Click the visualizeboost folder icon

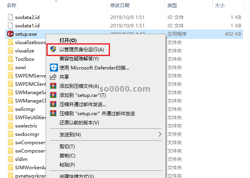tap(11, 42)
